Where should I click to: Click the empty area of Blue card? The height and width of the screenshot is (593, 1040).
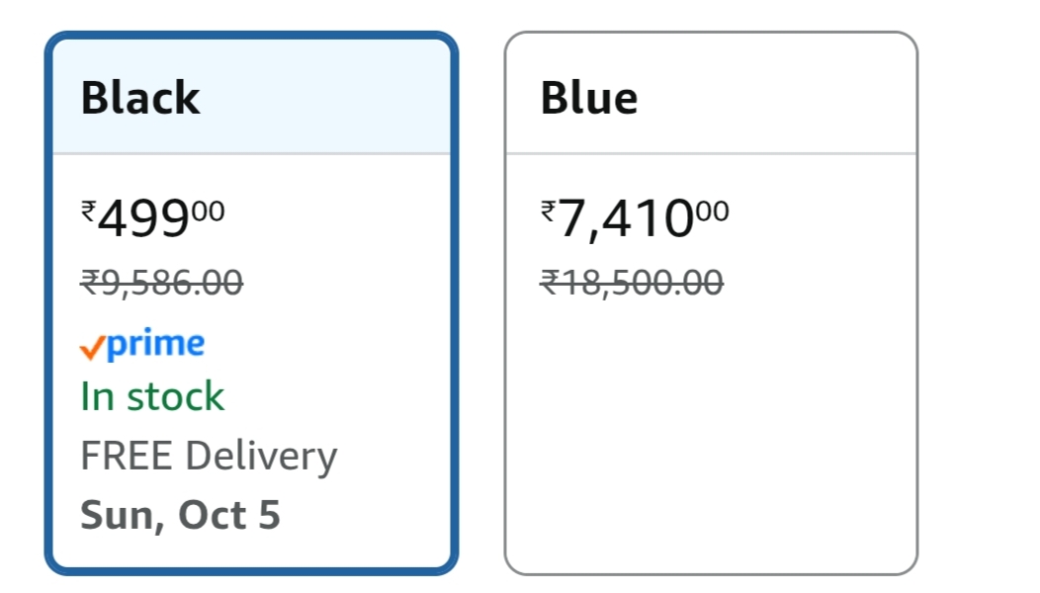pyautogui.click(x=711, y=445)
